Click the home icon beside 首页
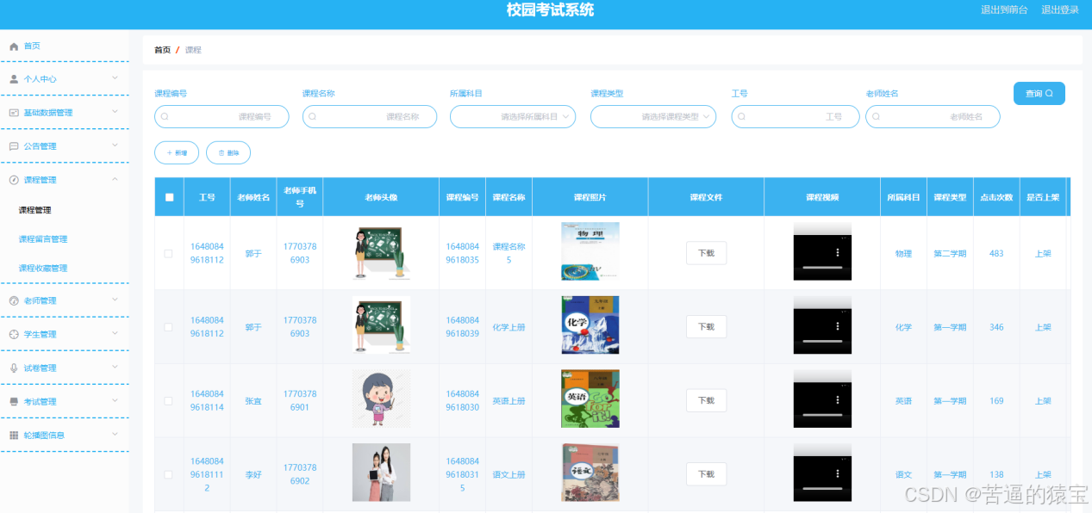 [14, 46]
